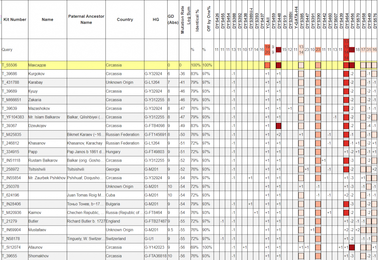
Task: Select the GD (Abs) column header
Action: [x=172, y=20]
